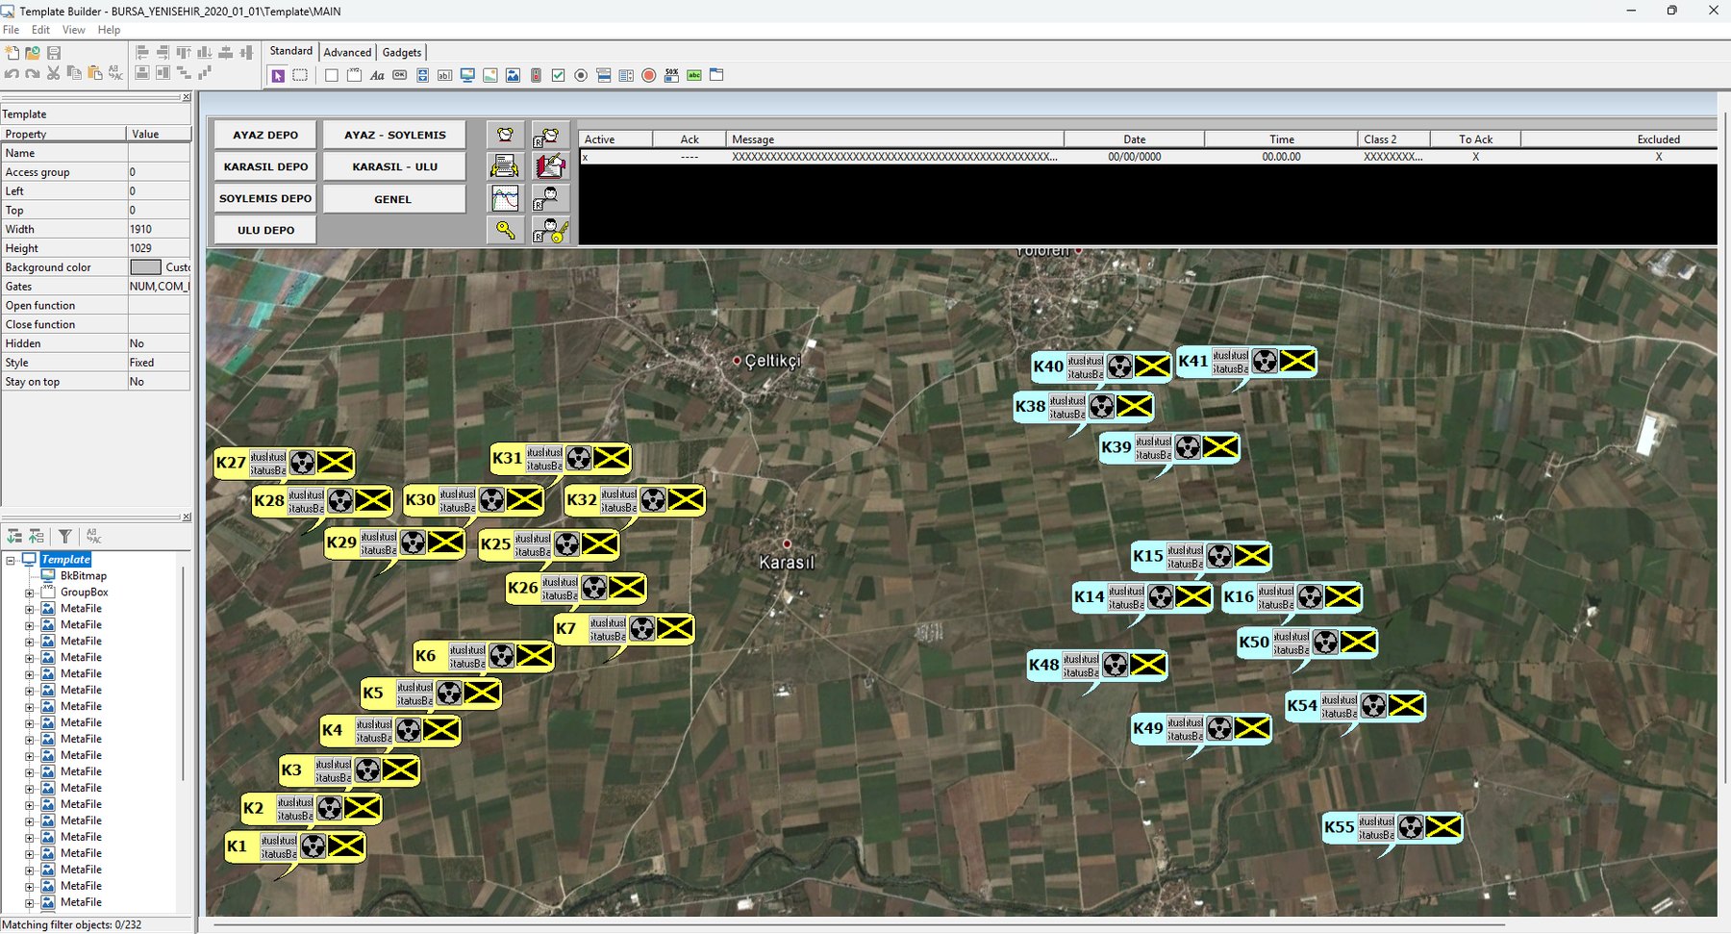This screenshot has height=934, width=1731.
Task: Undo the last edit
Action: click(x=12, y=73)
